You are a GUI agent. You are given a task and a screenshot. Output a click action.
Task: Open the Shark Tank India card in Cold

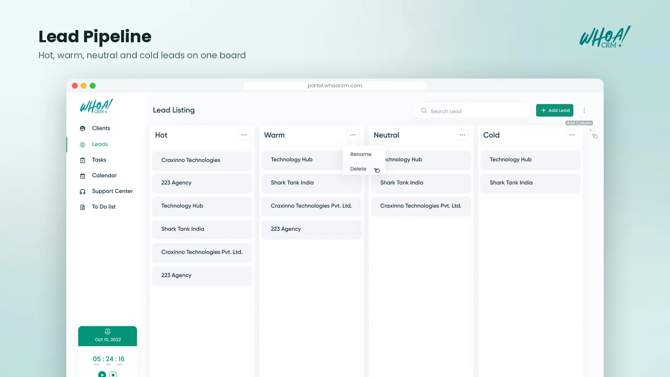pos(530,183)
